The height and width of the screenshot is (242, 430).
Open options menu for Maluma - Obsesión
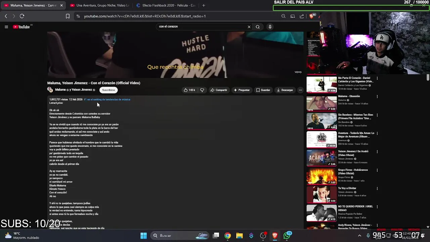tap(377, 96)
